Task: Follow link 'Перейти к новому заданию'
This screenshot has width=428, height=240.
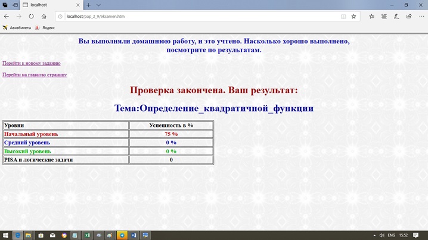Action: coord(31,63)
